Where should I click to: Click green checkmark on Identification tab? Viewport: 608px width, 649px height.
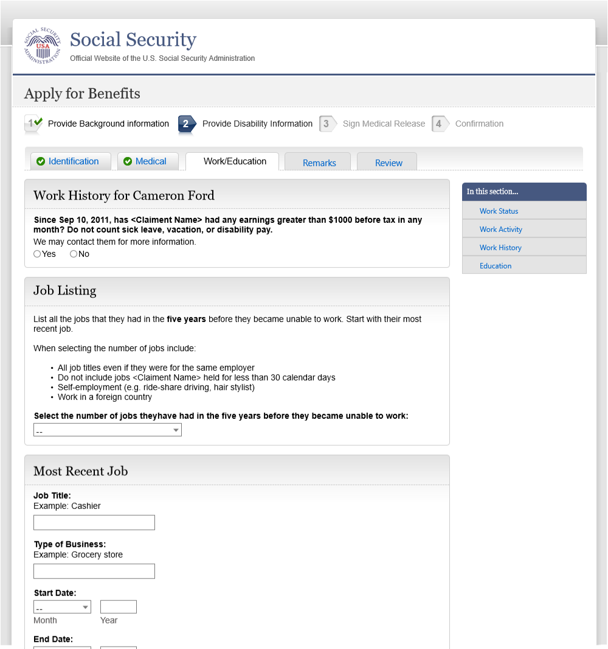(41, 161)
